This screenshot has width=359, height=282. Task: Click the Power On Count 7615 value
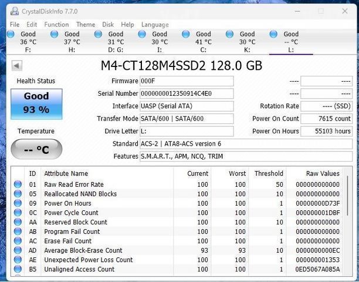327,119
